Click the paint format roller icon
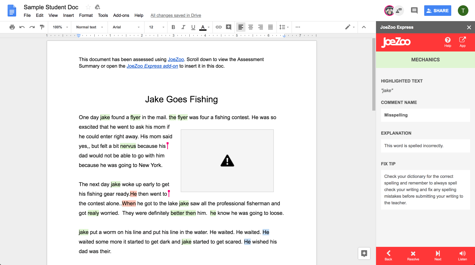Viewport: 475px width, 265px height. (x=42, y=27)
